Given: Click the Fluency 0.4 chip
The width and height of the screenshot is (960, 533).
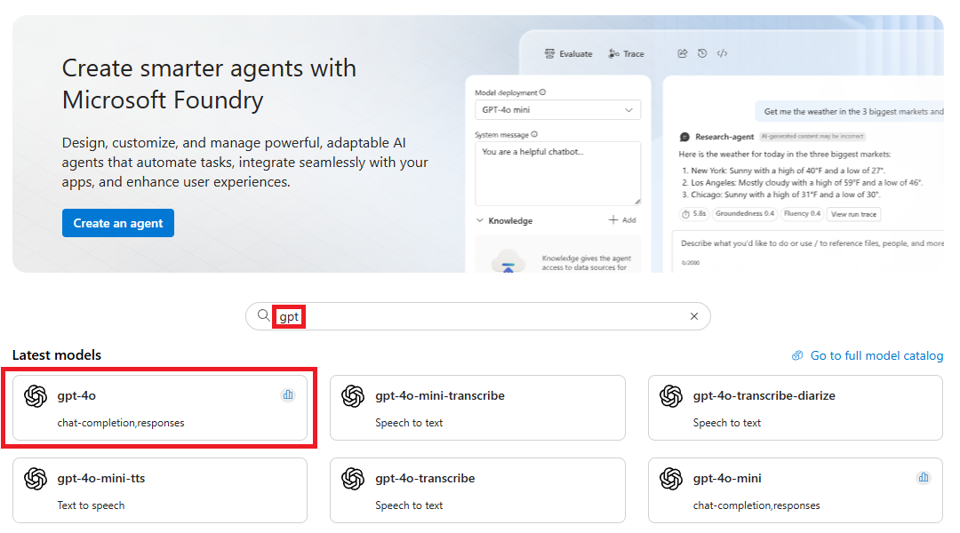Looking at the screenshot, I should click(802, 213).
